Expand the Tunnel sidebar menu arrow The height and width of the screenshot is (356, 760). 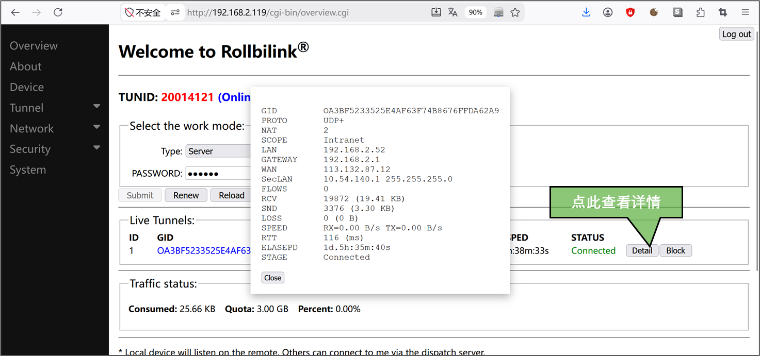pyautogui.click(x=96, y=106)
